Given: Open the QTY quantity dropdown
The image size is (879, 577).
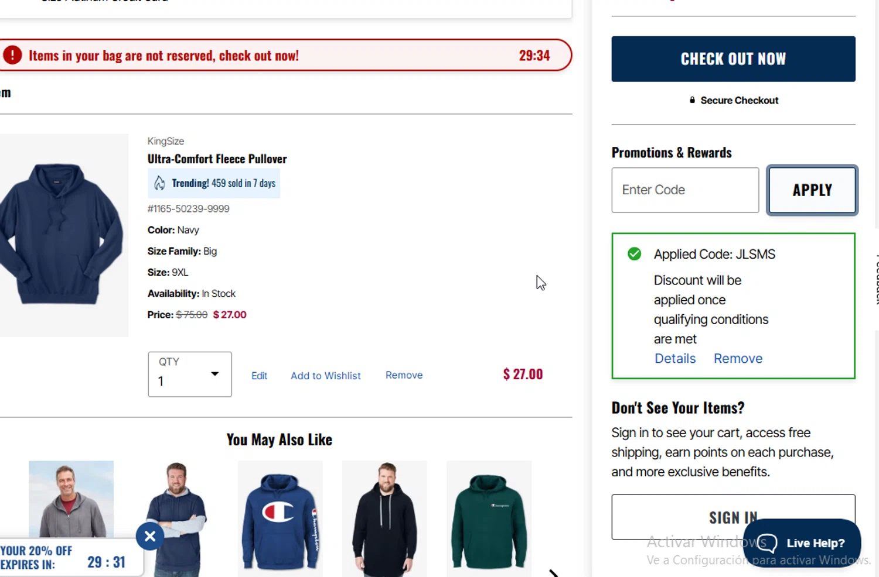Looking at the screenshot, I should (190, 375).
